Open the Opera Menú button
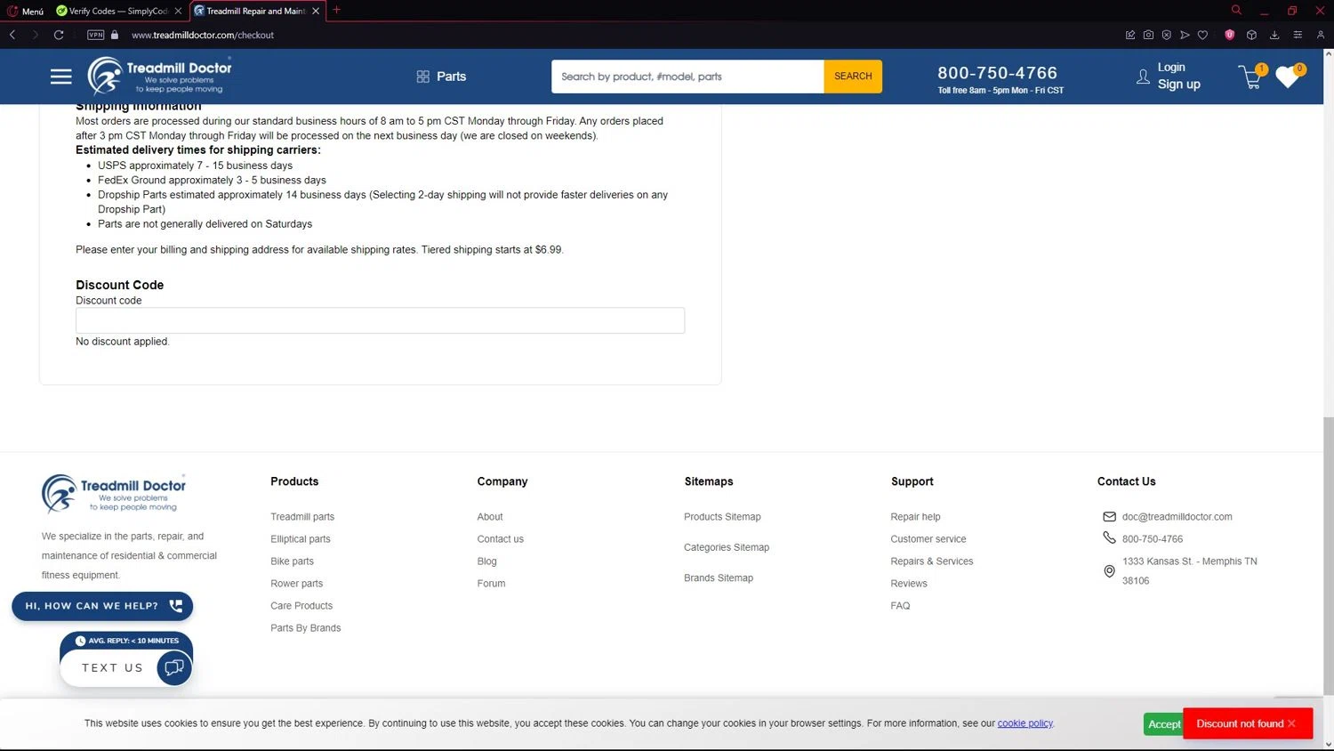The width and height of the screenshot is (1334, 751). coord(25,11)
